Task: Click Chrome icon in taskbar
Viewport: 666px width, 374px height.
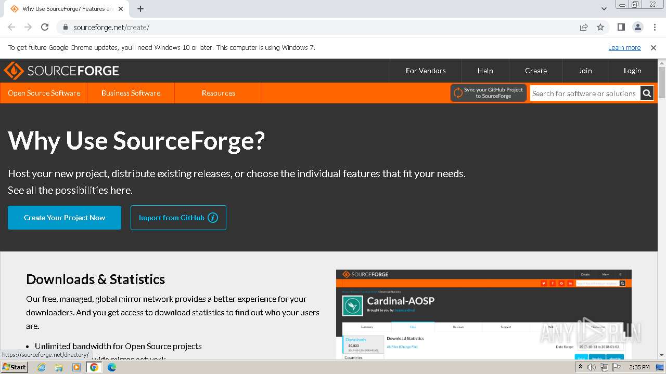Action: (94, 367)
